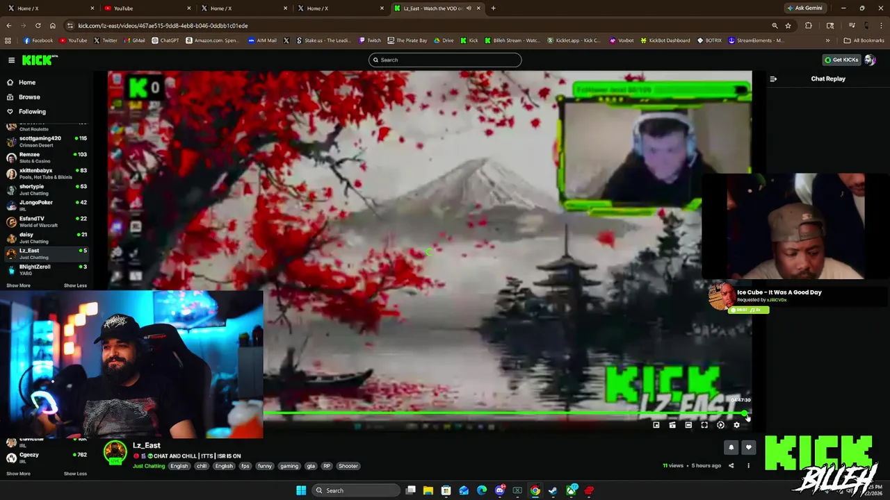The height and width of the screenshot is (500, 890).
Task: Open a new browser tab
Action: [493, 8]
